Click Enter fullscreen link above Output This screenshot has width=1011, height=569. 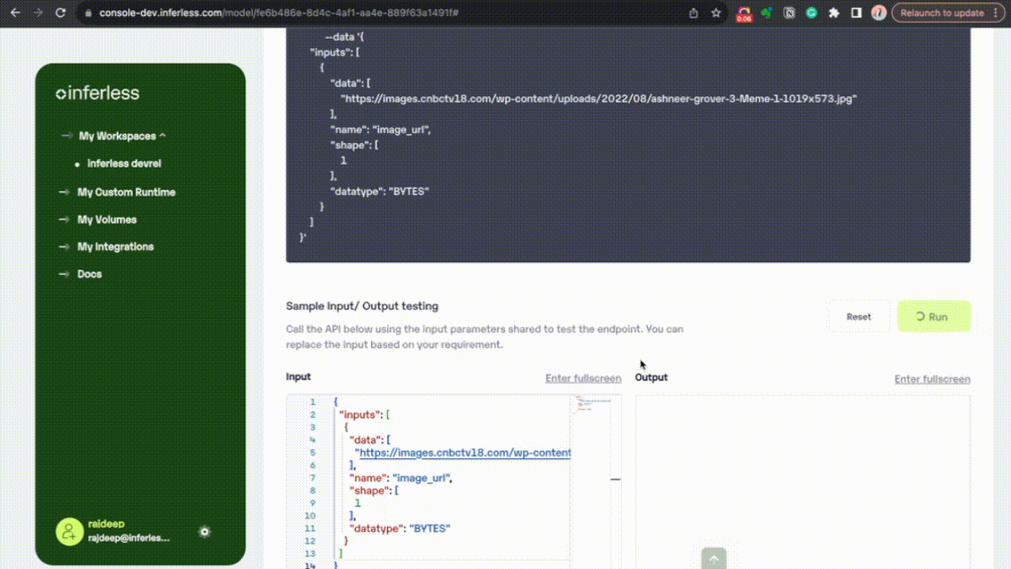click(x=932, y=379)
